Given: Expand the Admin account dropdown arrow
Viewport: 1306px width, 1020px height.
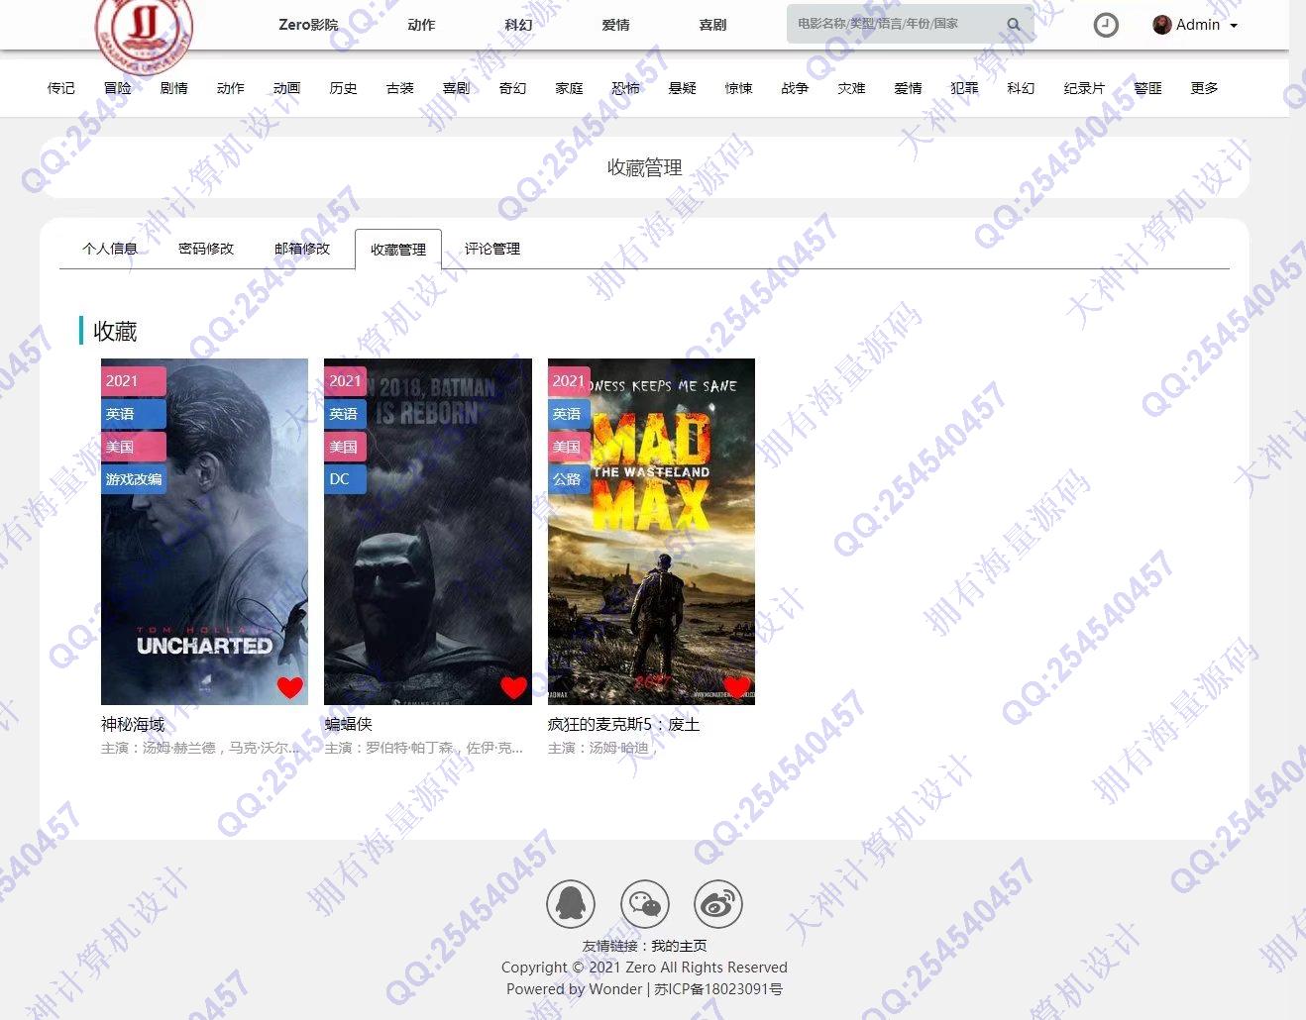Looking at the screenshot, I should coord(1234,26).
